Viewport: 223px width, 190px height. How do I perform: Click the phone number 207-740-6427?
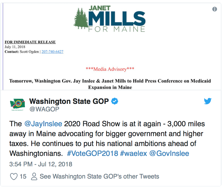coord(52,52)
